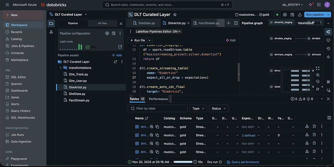Open the user avatar J menu
The width and height of the screenshot is (334, 167).
tap(327, 5)
